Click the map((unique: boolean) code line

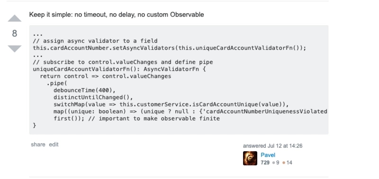point(190,111)
